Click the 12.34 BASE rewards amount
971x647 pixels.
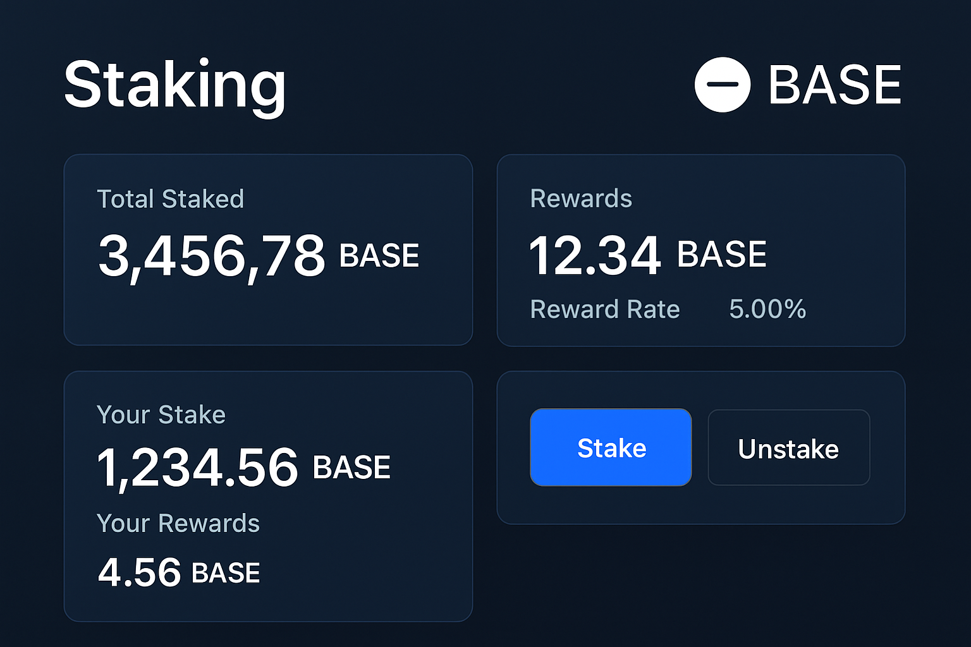coord(594,255)
